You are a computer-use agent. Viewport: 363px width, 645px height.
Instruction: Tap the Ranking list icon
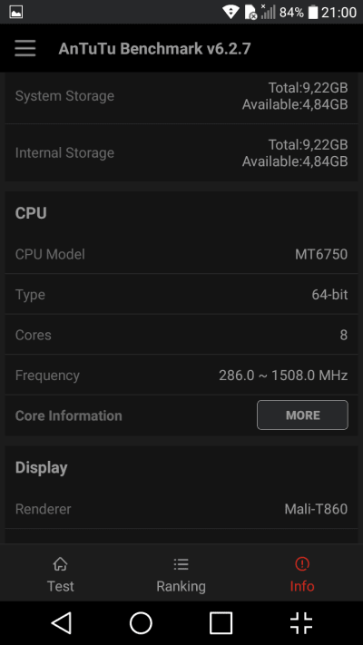tap(181, 564)
